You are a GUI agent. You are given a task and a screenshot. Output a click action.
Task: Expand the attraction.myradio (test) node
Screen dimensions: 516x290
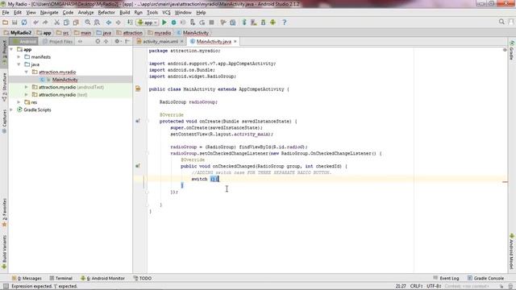click(x=27, y=95)
